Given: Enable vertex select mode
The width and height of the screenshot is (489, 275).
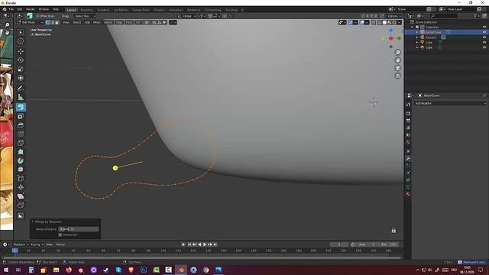Looking at the screenshot, I should point(47,22).
